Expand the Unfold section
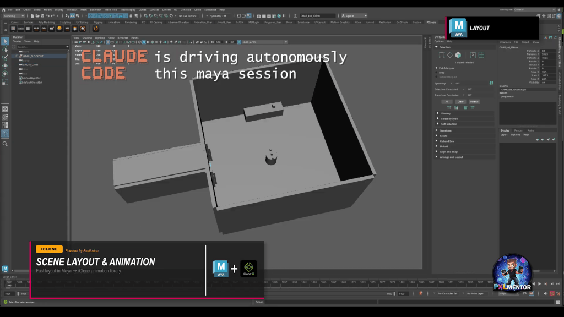Viewport: 564px width, 317px height. 436,146
